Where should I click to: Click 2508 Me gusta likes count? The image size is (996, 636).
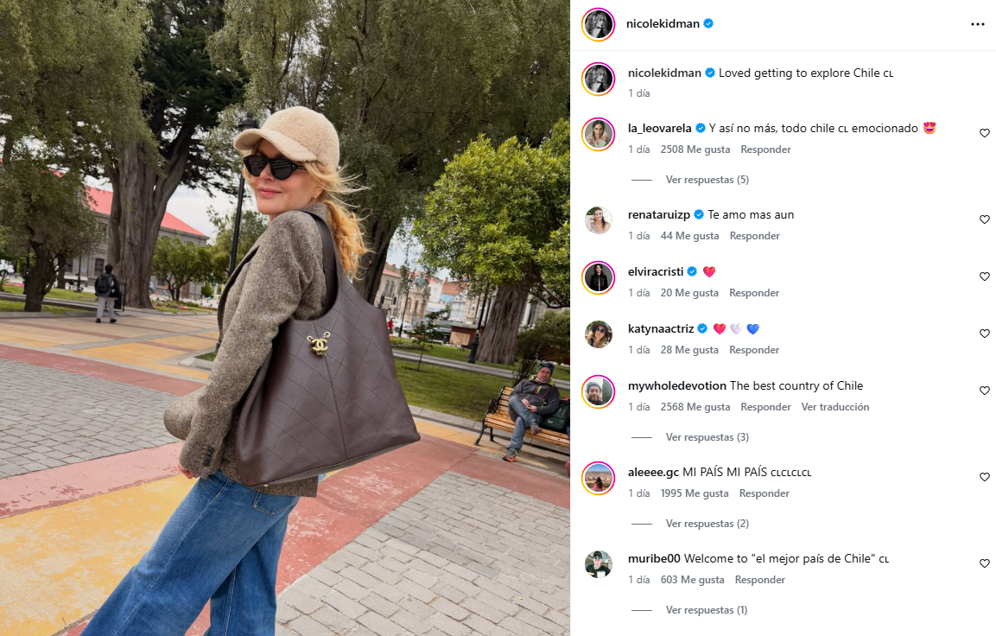(695, 149)
